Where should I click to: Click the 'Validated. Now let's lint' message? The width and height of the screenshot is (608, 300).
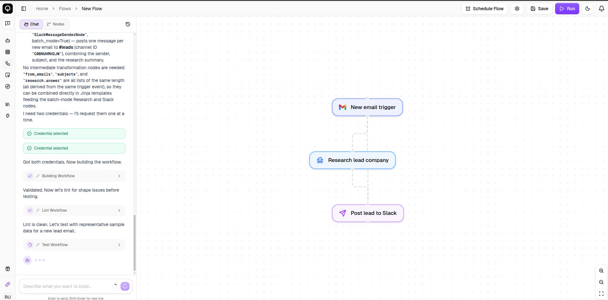(71, 193)
